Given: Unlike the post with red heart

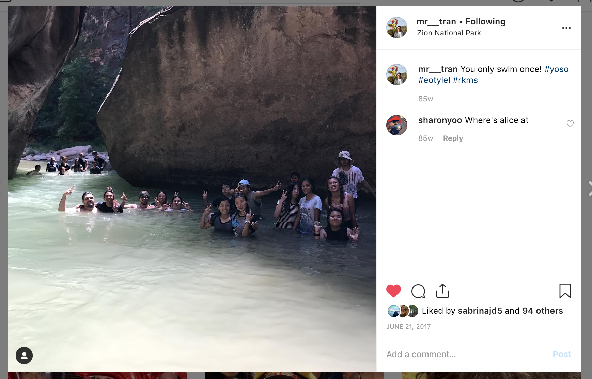Looking at the screenshot, I should tap(393, 291).
